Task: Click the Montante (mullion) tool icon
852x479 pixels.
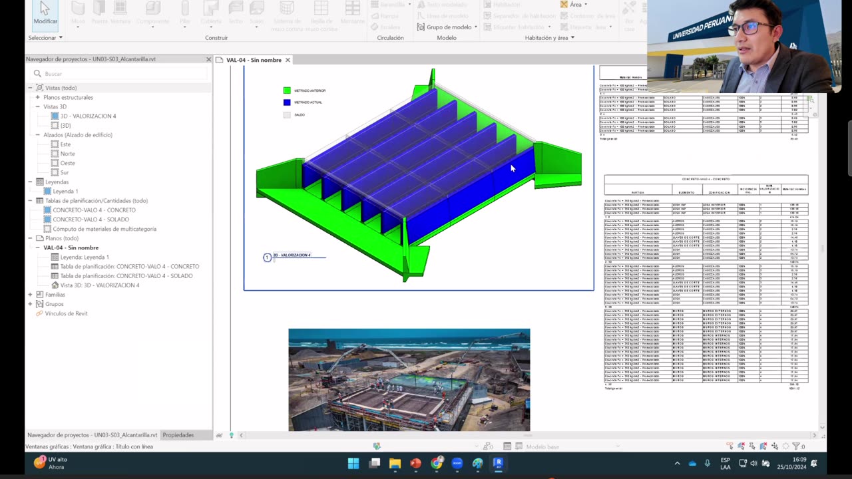Action: pyautogui.click(x=352, y=13)
